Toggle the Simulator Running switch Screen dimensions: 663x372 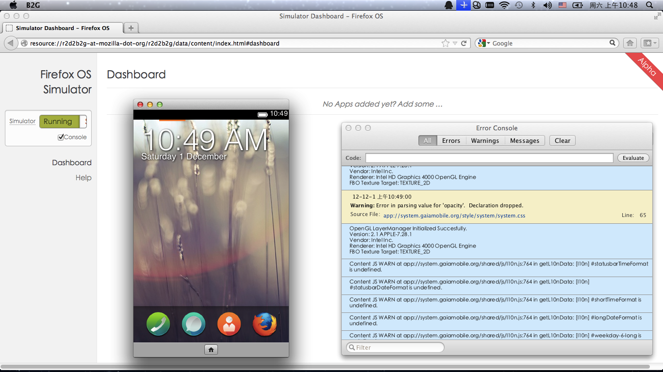tap(63, 122)
